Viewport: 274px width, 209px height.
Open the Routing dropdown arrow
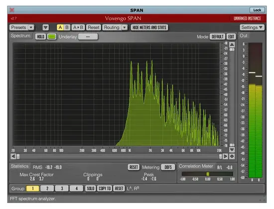point(124,27)
